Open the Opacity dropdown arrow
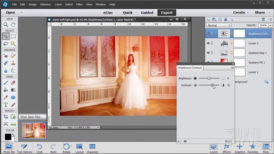Viewport: 274px width, 154px height. [x=270, y=26]
